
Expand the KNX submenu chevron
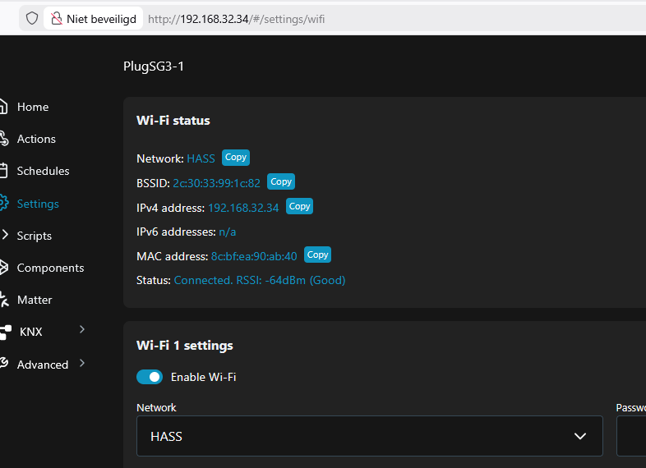click(81, 330)
